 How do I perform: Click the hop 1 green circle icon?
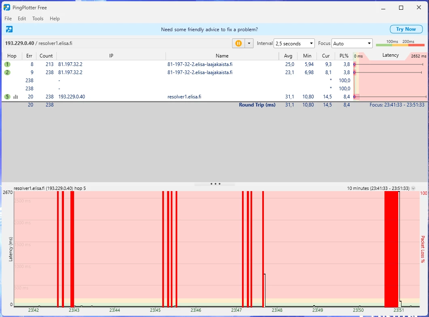(x=7, y=64)
